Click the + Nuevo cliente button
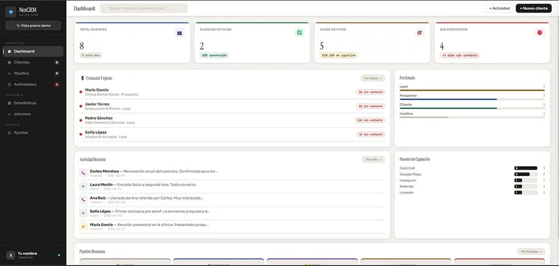 tap(533, 8)
